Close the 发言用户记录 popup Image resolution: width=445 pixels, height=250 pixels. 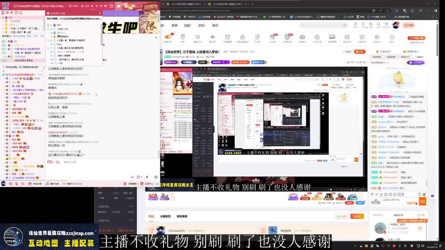click(x=99, y=13)
